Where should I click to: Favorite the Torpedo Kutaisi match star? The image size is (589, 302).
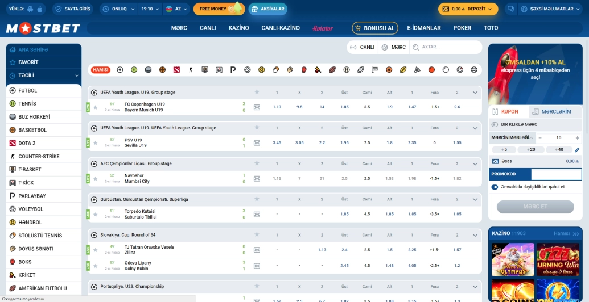[x=96, y=215]
